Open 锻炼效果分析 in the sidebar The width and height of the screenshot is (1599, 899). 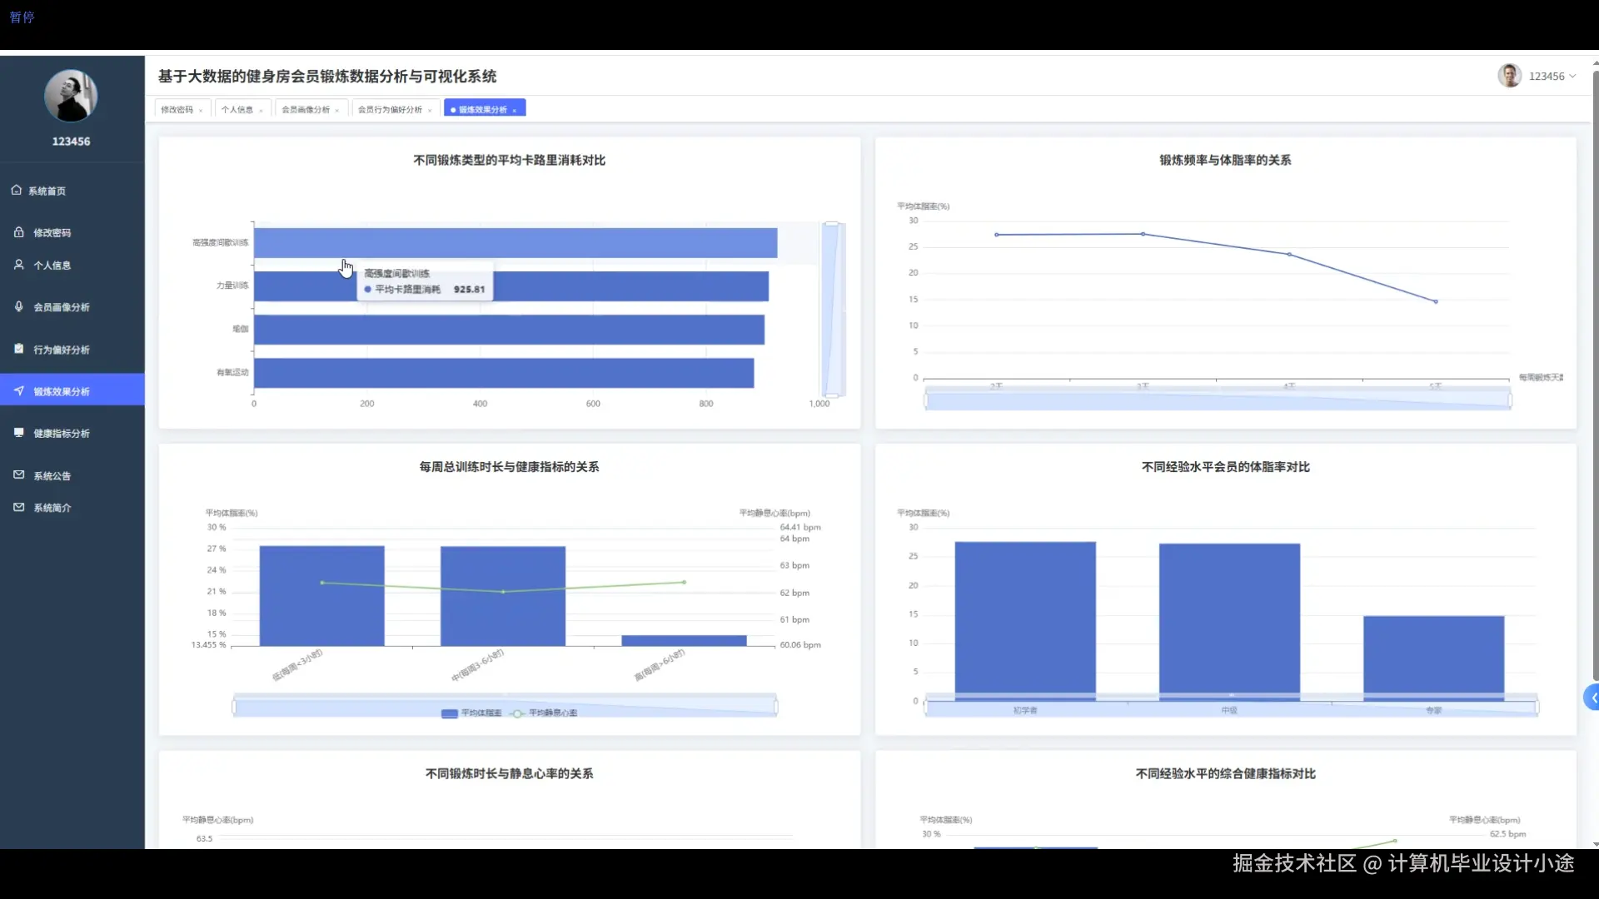[62, 391]
